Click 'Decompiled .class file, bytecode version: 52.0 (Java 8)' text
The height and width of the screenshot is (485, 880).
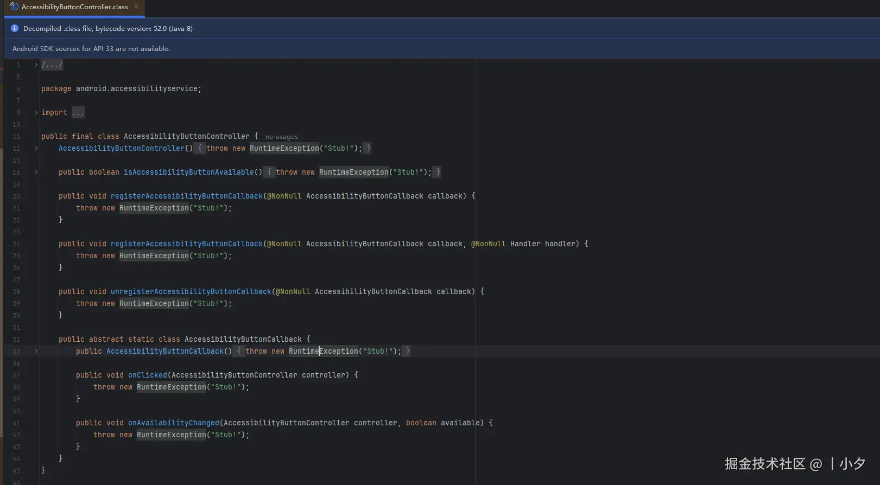coord(108,28)
